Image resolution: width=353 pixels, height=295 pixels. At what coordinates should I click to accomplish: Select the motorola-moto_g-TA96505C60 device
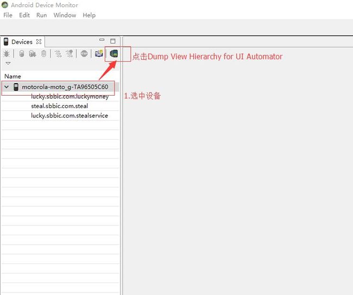pos(65,87)
